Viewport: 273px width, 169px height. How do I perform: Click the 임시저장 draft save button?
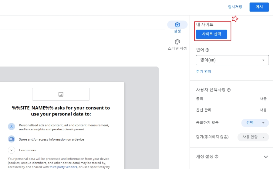coord(235,7)
